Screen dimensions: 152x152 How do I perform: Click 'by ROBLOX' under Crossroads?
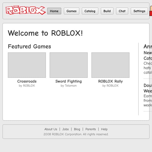[27, 86]
